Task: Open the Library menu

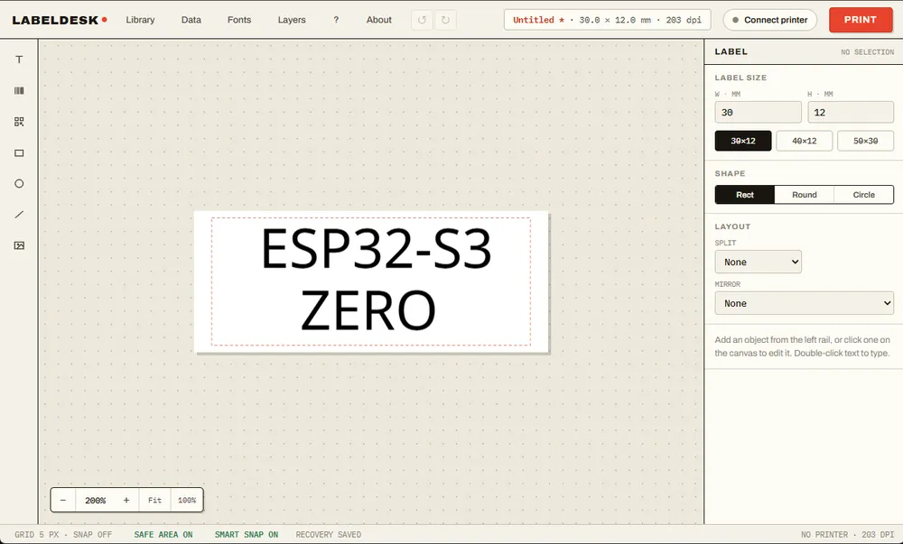Action: [141, 20]
